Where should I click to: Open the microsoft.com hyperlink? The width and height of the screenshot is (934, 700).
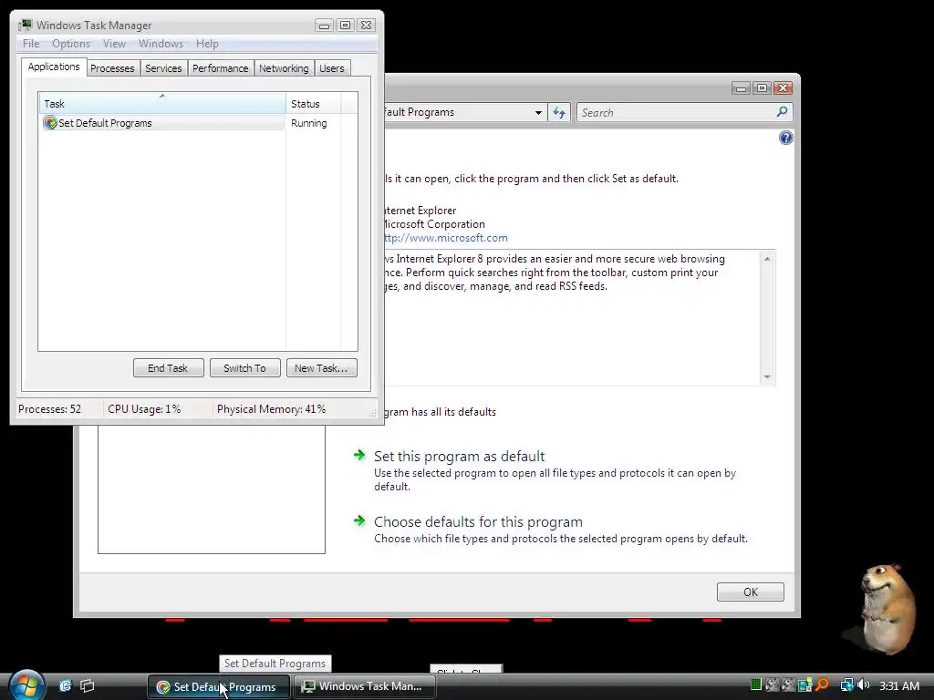(446, 238)
